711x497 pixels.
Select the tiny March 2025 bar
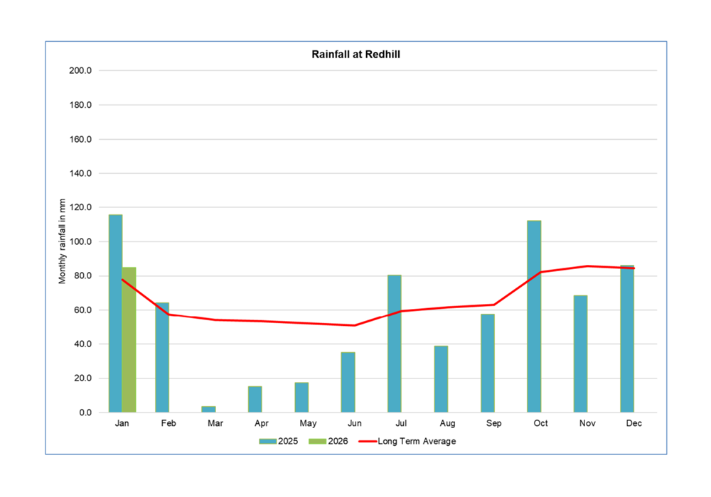tap(208, 409)
